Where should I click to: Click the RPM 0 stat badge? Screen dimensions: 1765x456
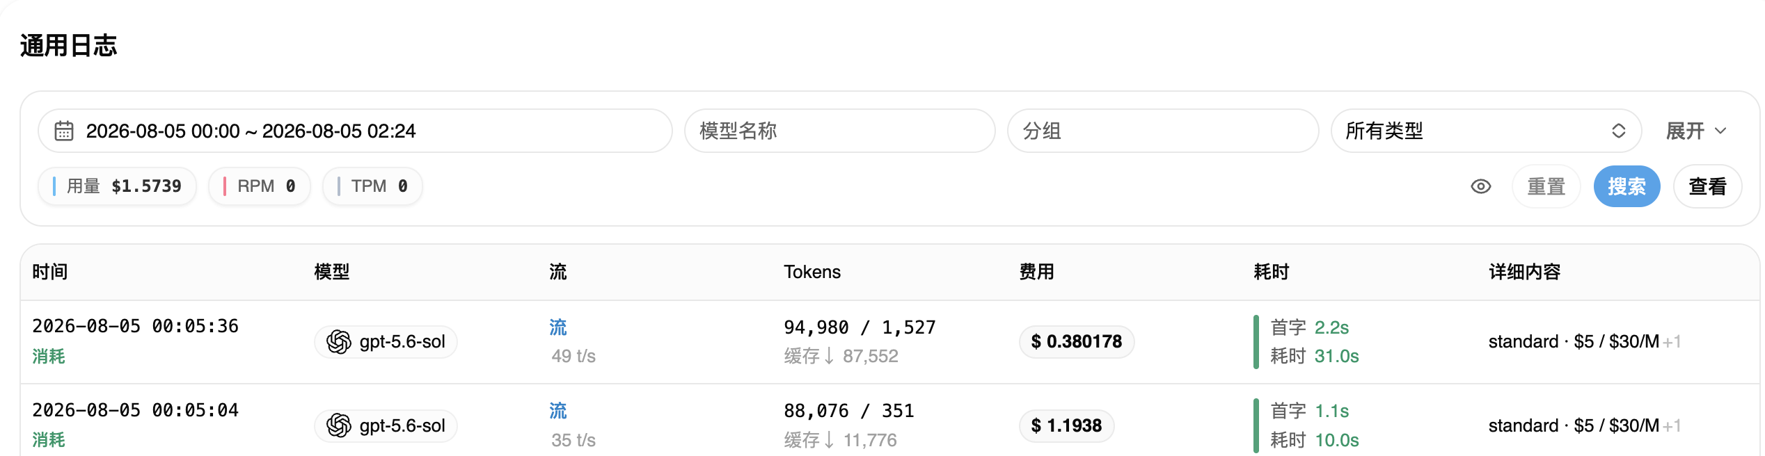tap(260, 186)
